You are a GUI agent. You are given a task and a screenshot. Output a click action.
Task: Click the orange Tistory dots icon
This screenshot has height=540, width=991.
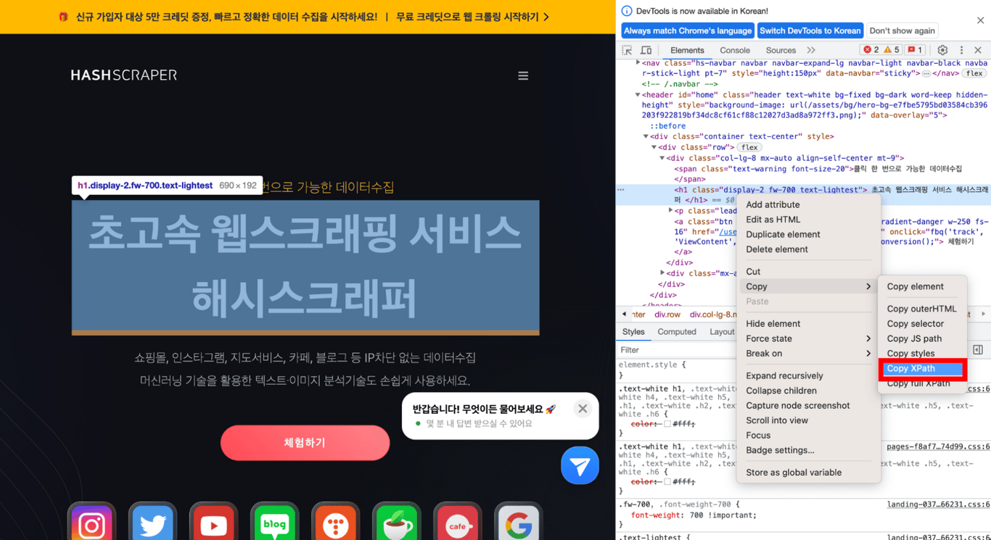(x=335, y=522)
